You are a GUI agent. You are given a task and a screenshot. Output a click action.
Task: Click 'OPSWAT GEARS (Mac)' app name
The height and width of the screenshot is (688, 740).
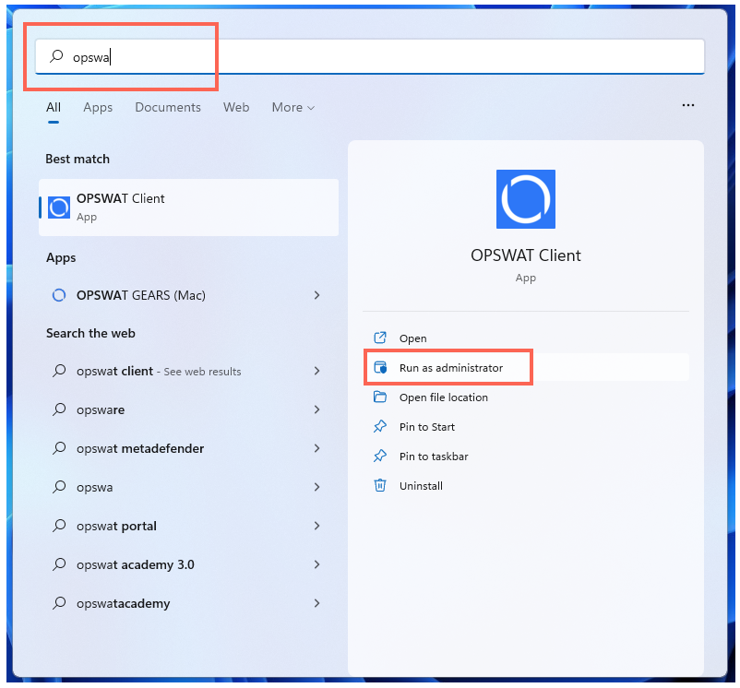(140, 295)
